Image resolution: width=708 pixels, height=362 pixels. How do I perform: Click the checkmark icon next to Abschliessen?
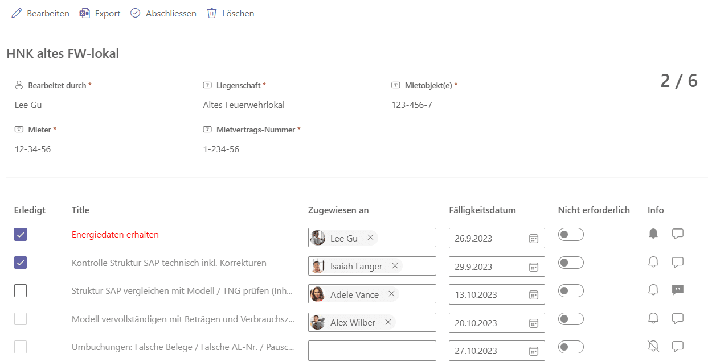(135, 12)
